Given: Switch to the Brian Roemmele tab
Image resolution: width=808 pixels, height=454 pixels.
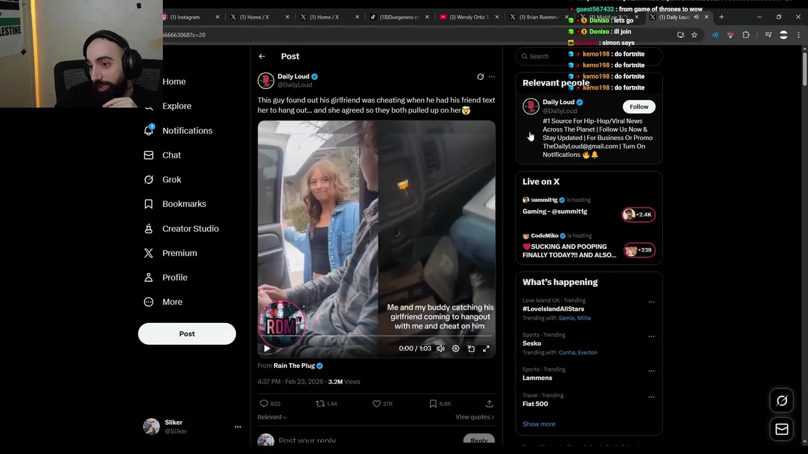Looking at the screenshot, I should tap(538, 17).
